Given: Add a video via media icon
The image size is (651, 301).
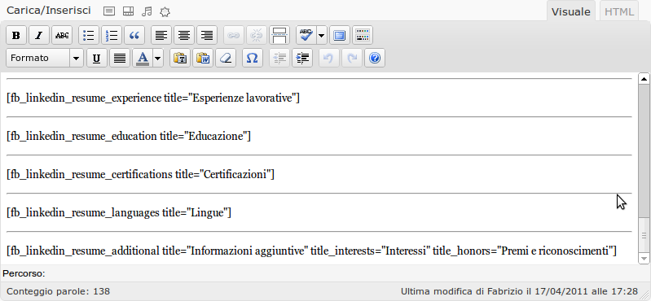Looking at the screenshot, I should (128, 11).
